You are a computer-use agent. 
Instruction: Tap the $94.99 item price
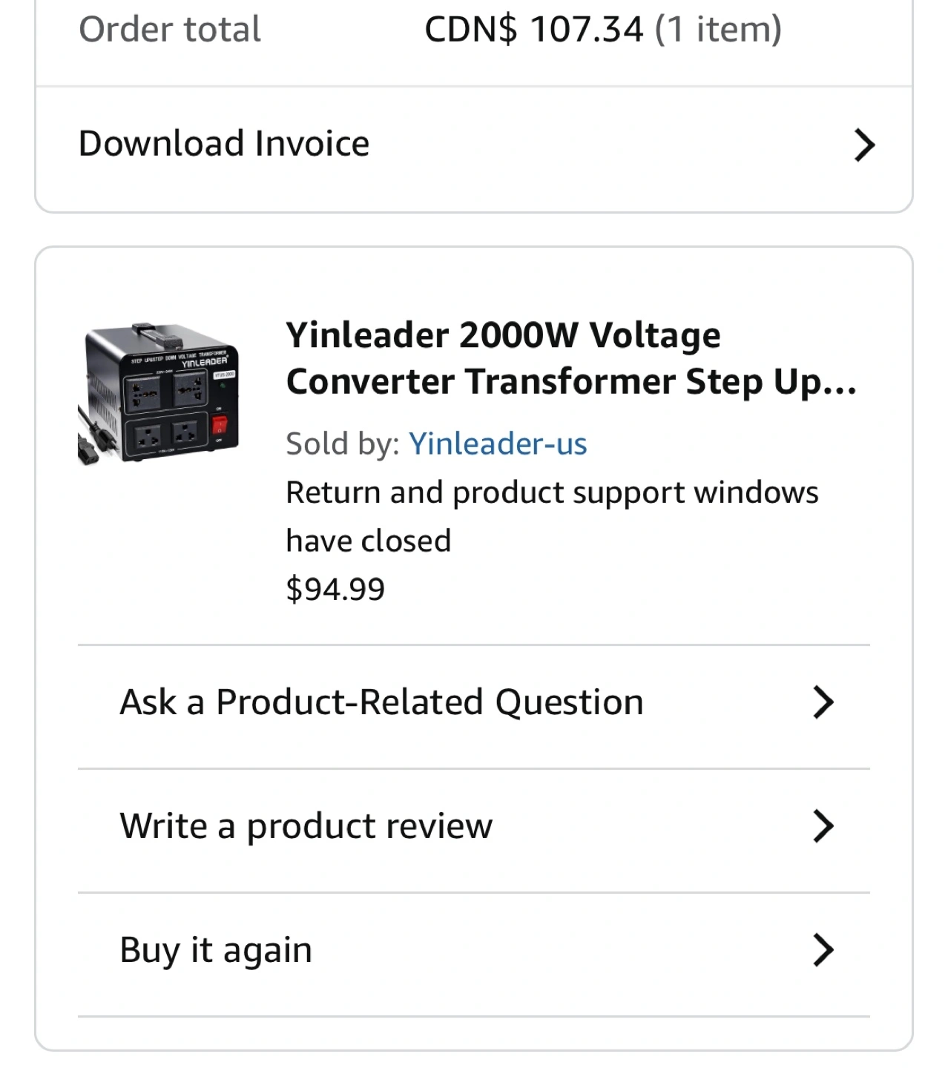(335, 590)
